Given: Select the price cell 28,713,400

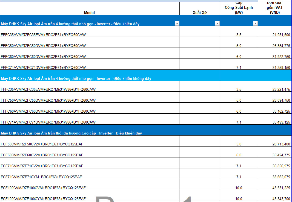Looking at the screenshot, I should 281,144.
